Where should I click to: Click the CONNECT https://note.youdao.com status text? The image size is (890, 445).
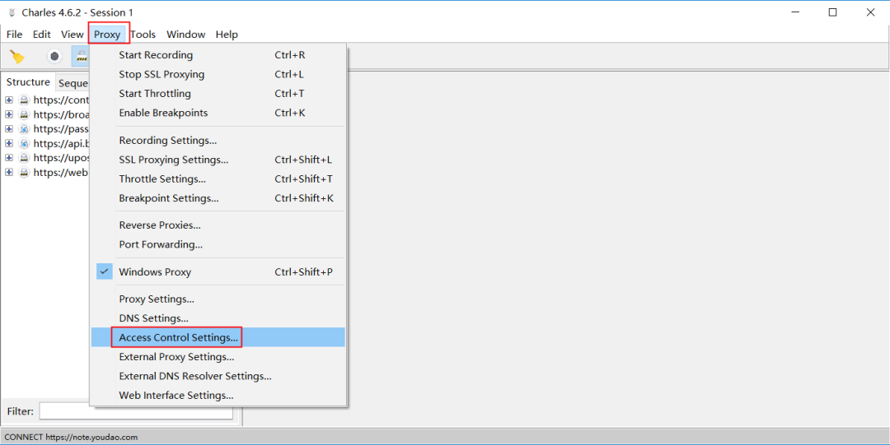point(71,437)
